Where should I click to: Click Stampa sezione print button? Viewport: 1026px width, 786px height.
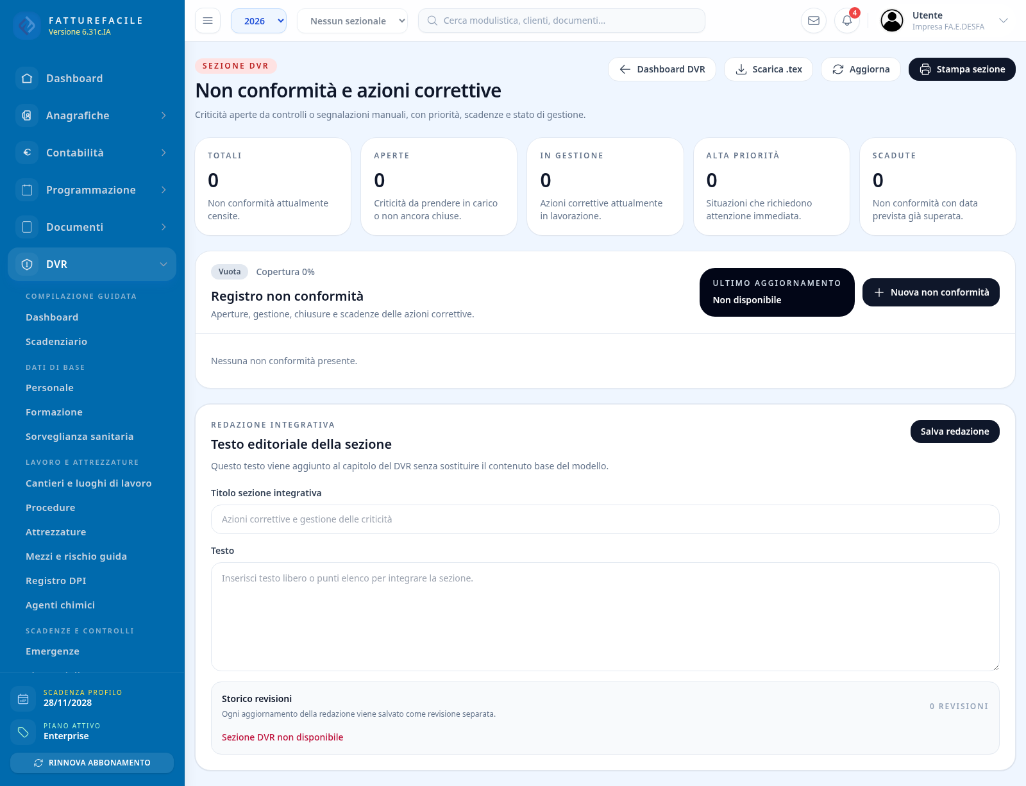pyautogui.click(x=962, y=69)
